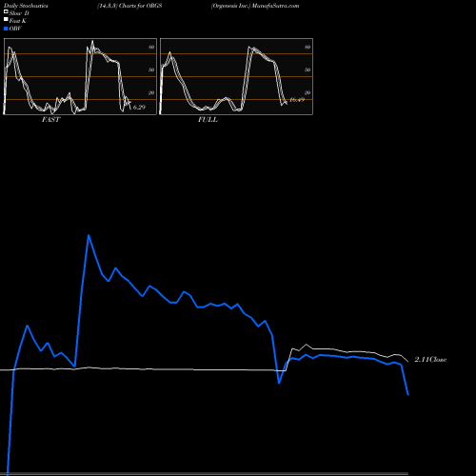Click the blue OBV legend swatch
Viewport: 476px width, 476px height.
coord(6,29)
